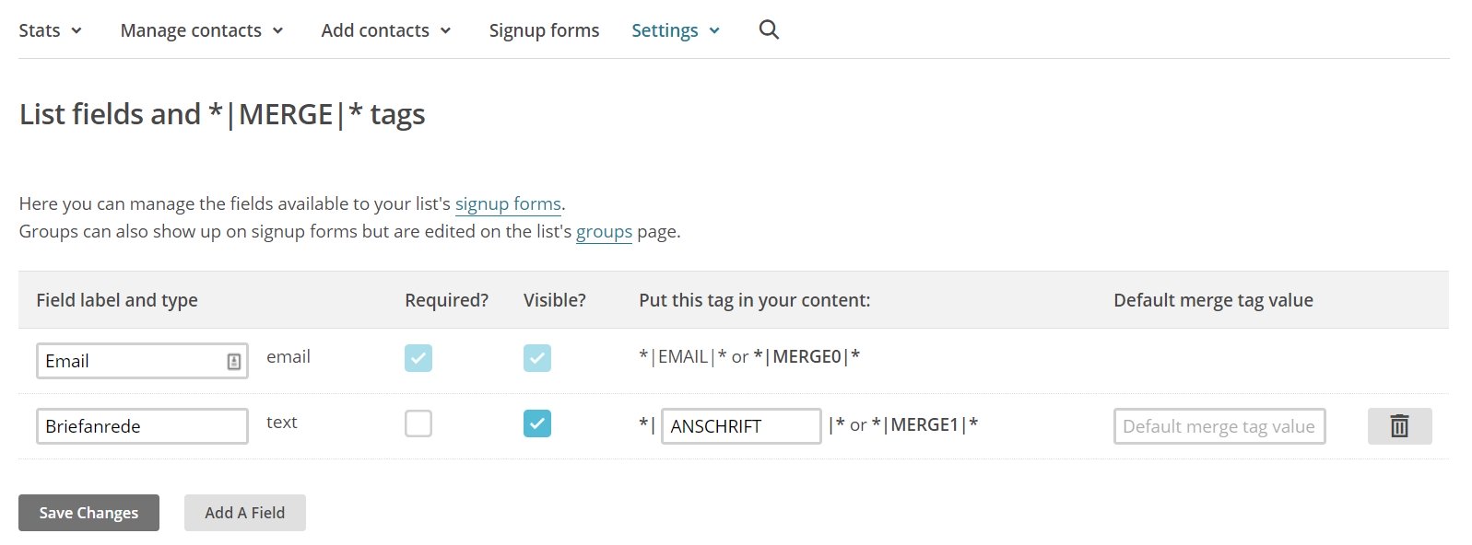Image resolution: width=1472 pixels, height=545 pixels.
Task: Navigate to Signup forms
Action: 544,29
